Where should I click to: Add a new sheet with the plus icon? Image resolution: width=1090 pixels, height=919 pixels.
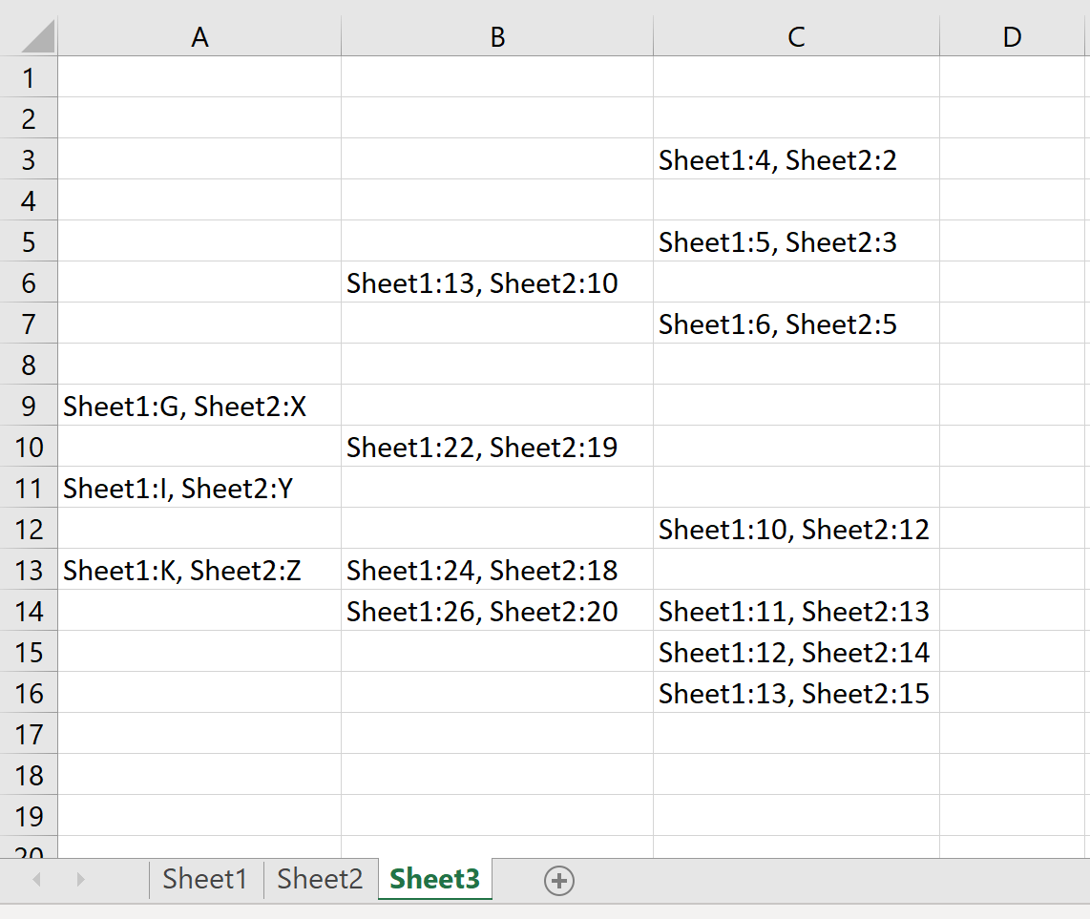pos(559,881)
